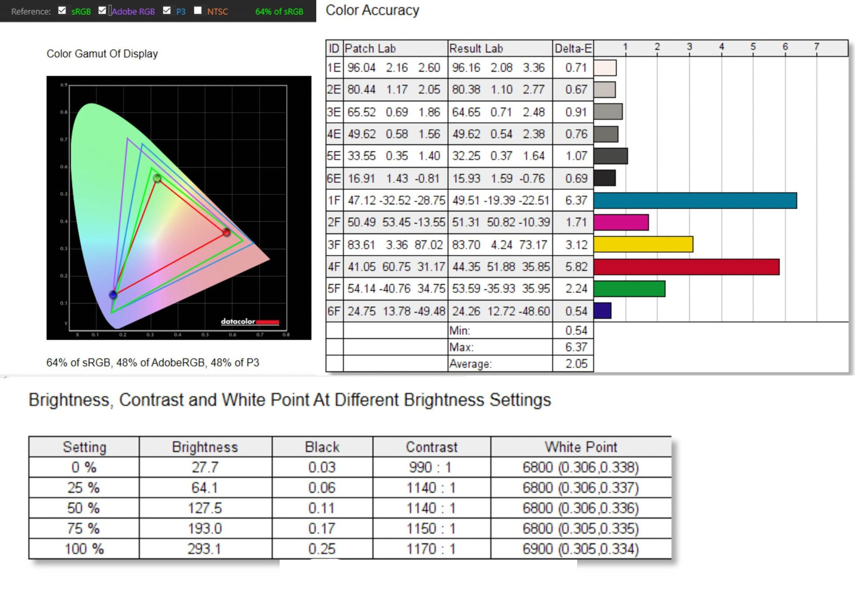Screen dimensions: 855x615
Task: Select the 100 % brightness setting row
Action: 84,549
